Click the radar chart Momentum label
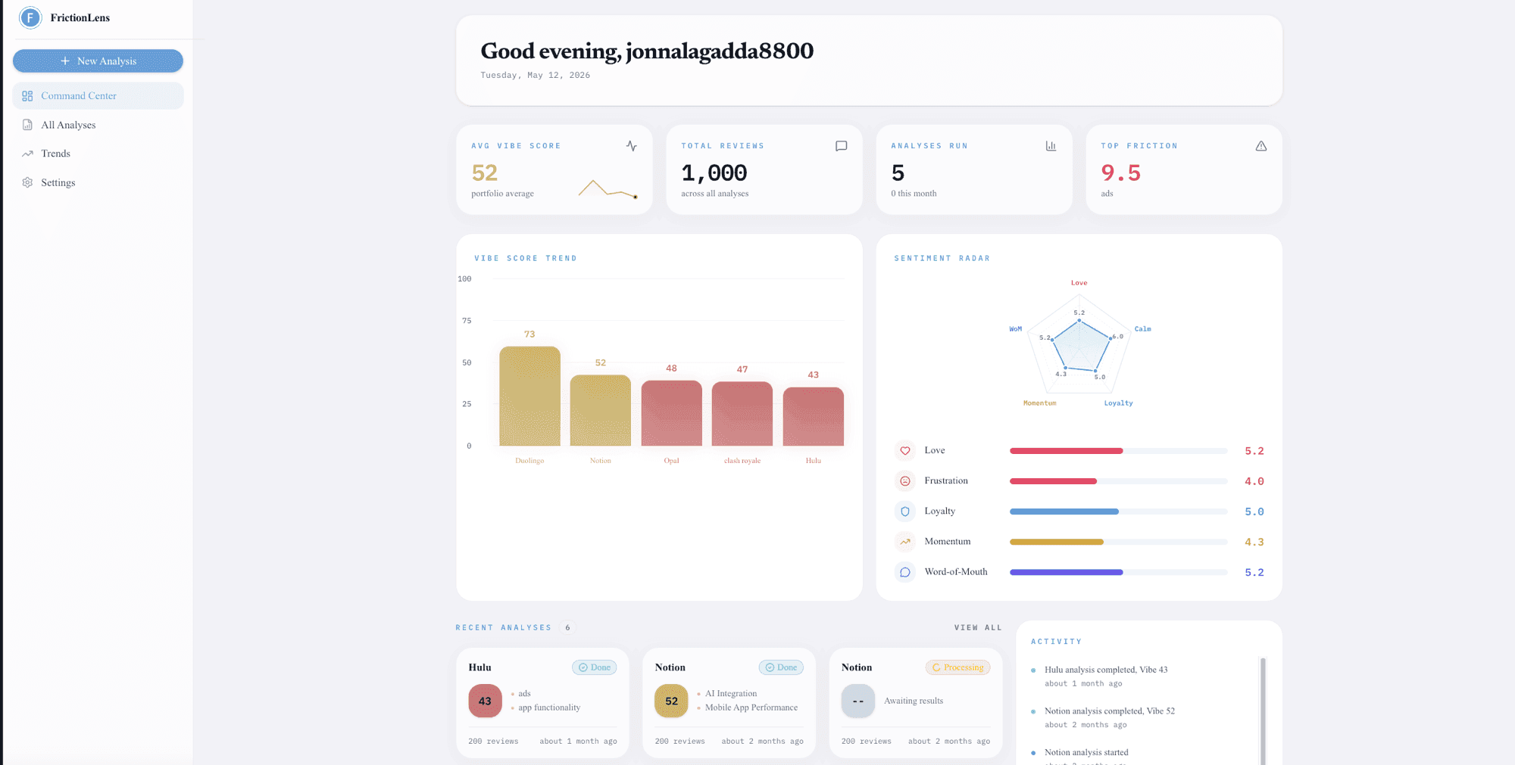1515x765 pixels. pyautogui.click(x=1039, y=403)
